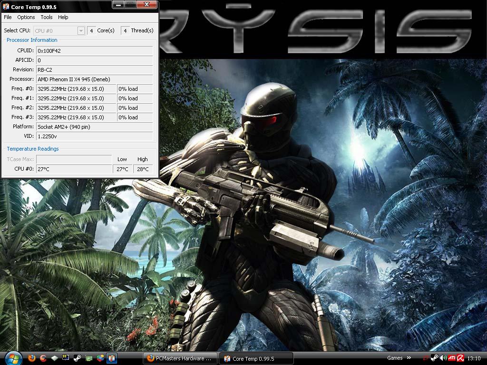Screen dimensions: 487x365
Task: Click the Freq. #1 frequency value
Action: point(76,98)
